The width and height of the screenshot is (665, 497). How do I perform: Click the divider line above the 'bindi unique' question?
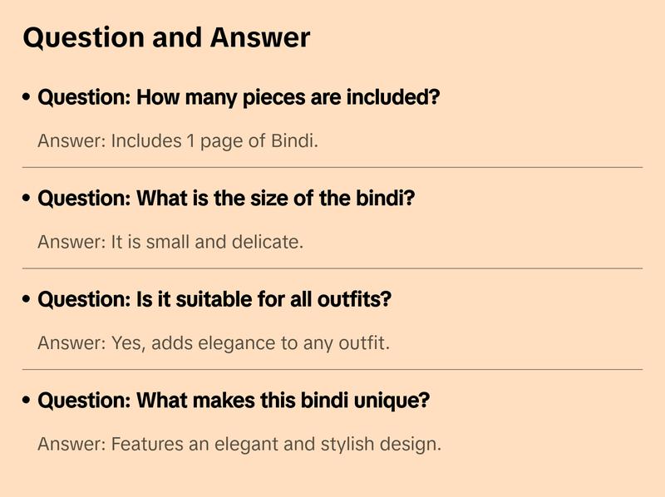click(332, 369)
